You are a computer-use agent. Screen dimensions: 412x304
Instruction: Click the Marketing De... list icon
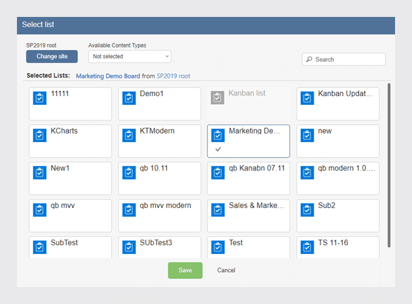tap(218, 135)
